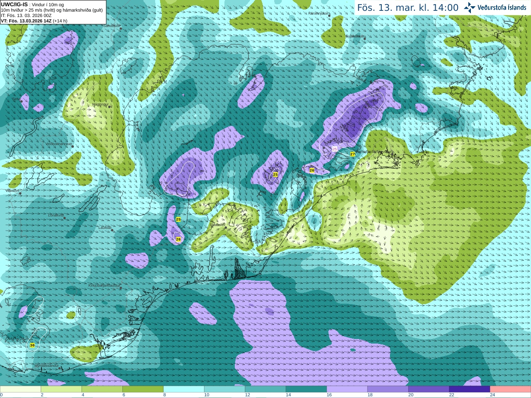Click the legend tick label '14'

[288, 395]
